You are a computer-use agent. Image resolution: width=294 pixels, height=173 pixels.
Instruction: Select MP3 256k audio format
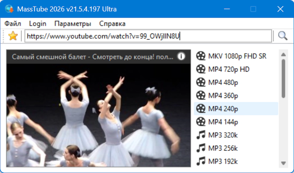pyautogui.click(x=236, y=148)
